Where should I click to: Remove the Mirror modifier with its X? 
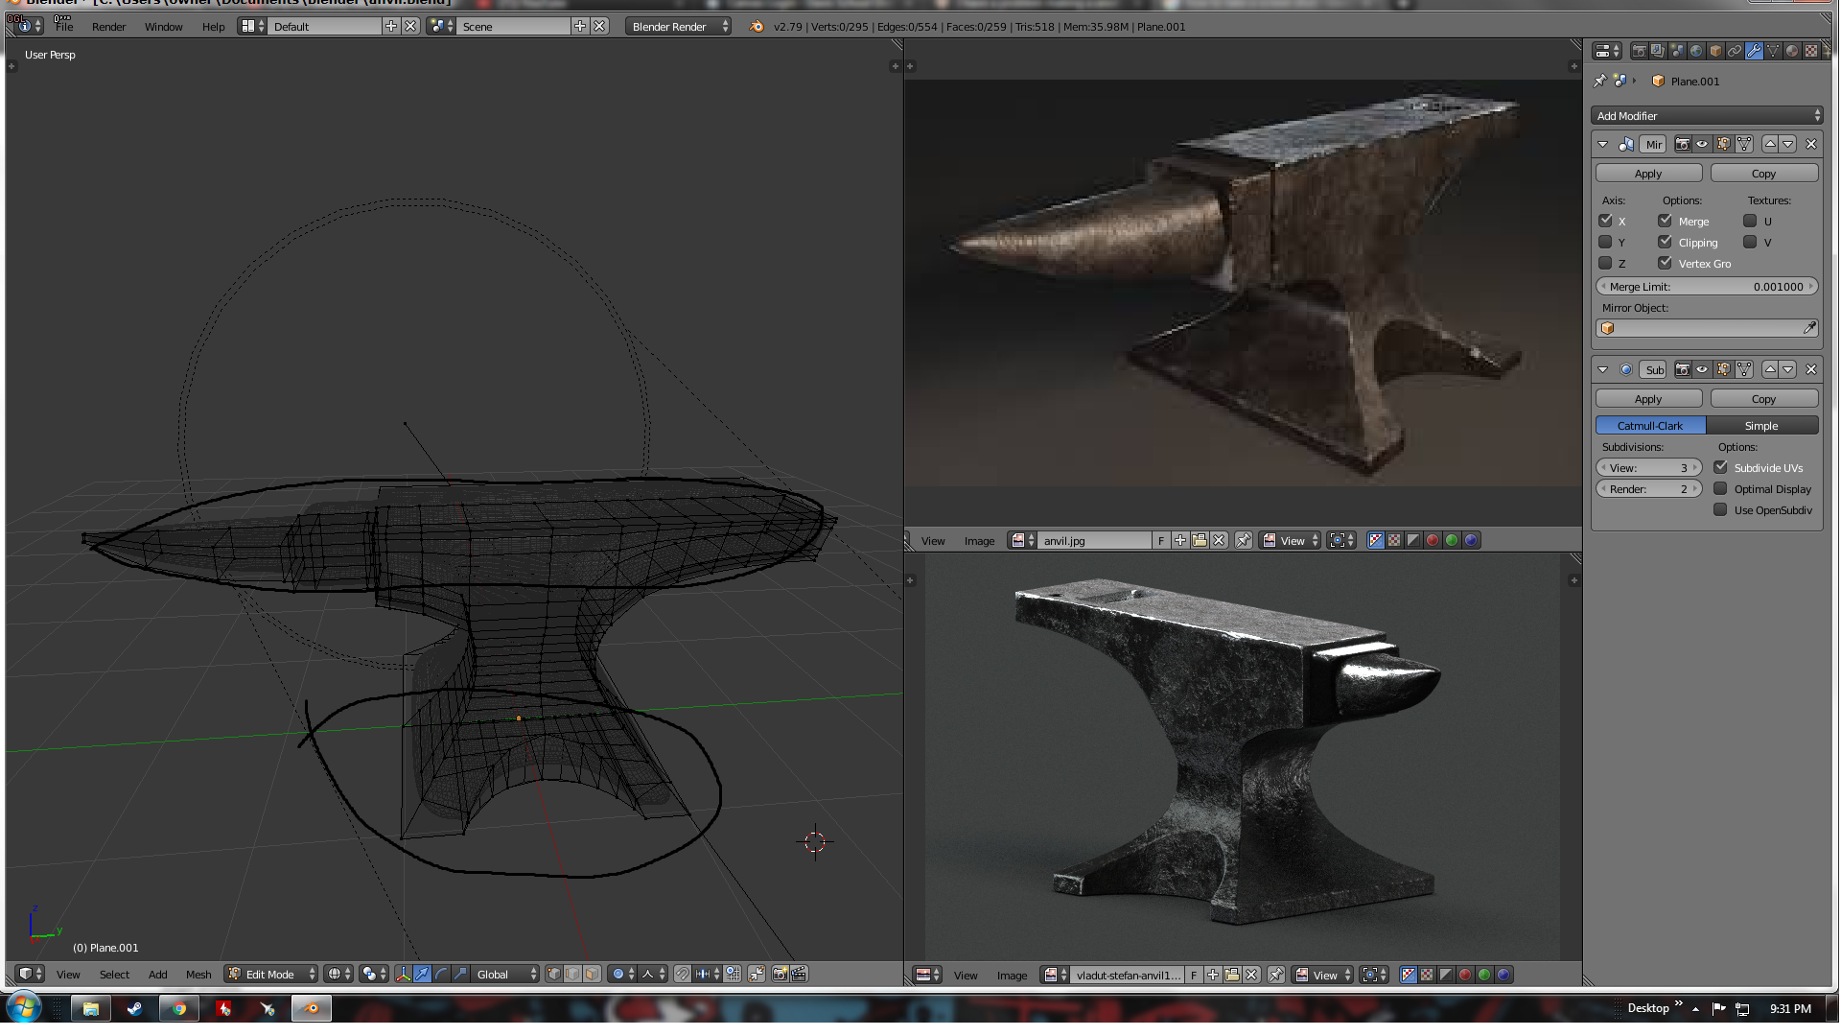click(x=1811, y=144)
